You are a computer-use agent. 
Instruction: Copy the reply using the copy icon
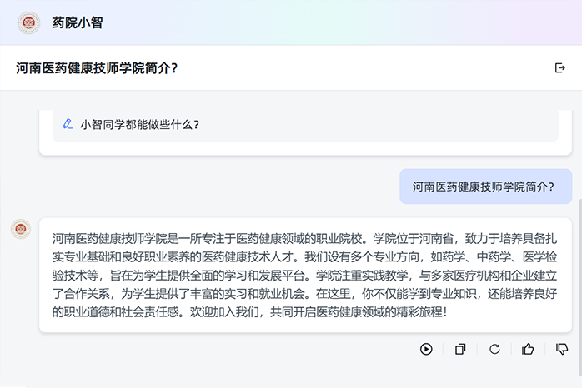460,350
